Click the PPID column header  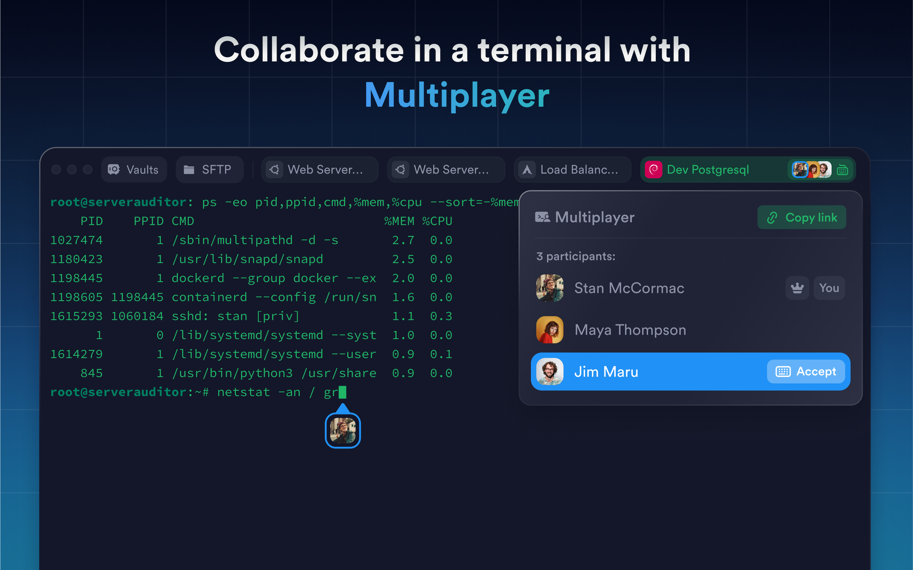(149, 221)
